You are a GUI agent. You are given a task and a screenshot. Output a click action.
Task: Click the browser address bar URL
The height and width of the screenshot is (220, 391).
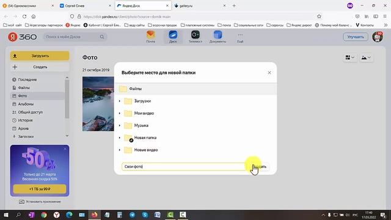pos(127,16)
